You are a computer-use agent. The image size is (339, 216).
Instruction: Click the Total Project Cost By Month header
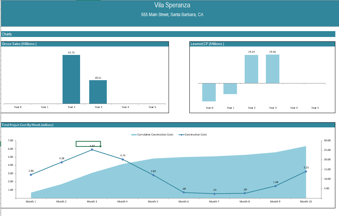click(x=28, y=125)
